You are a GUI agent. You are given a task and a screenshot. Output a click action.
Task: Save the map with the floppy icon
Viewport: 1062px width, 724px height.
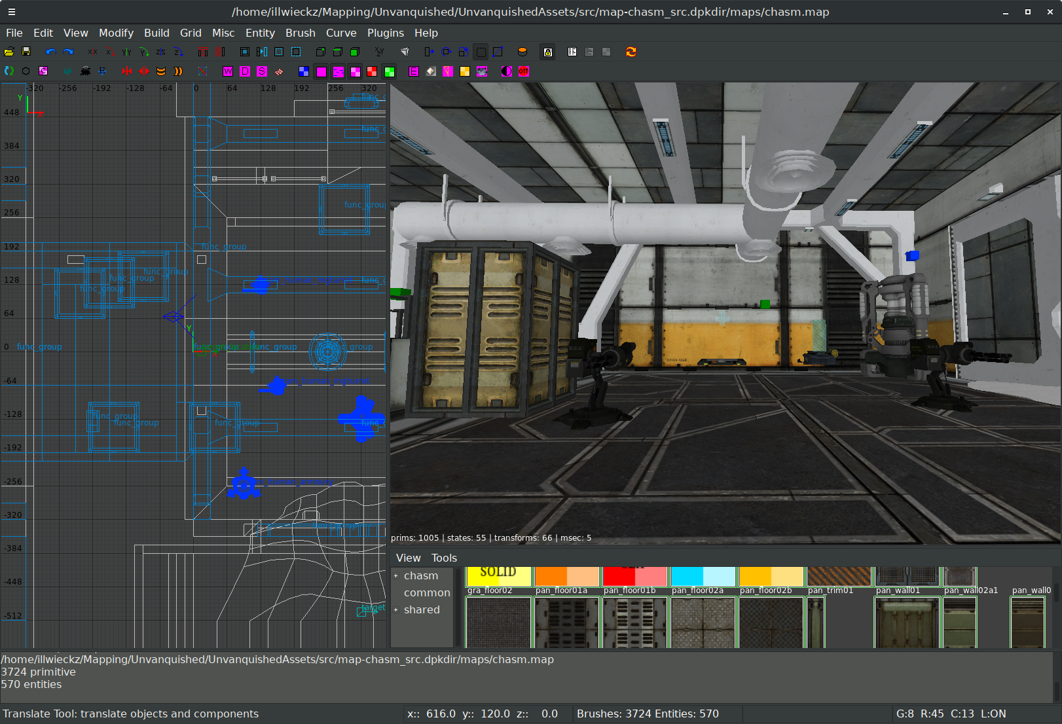point(26,52)
